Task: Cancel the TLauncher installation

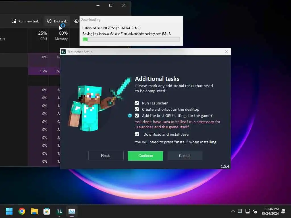Action: click(185, 156)
